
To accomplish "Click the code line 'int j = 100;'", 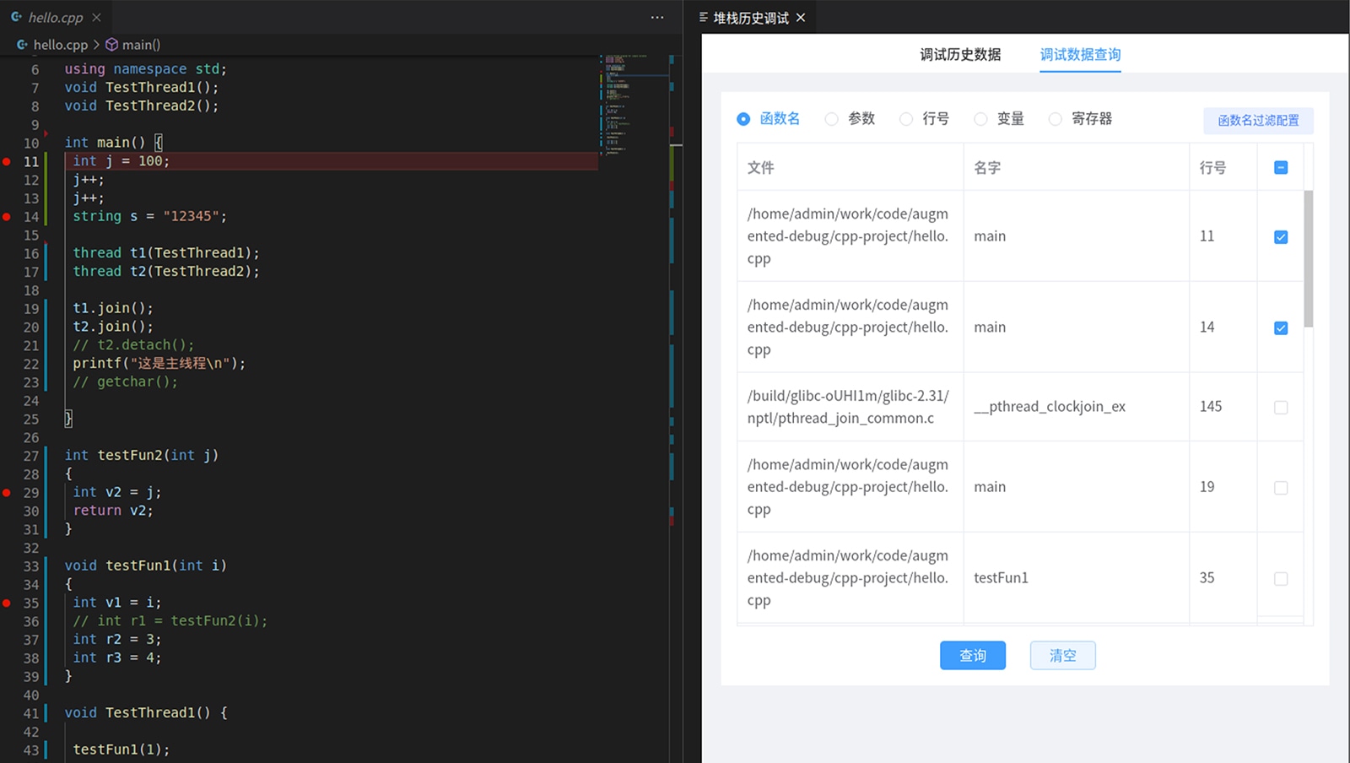I will click(x=121, y=161).
